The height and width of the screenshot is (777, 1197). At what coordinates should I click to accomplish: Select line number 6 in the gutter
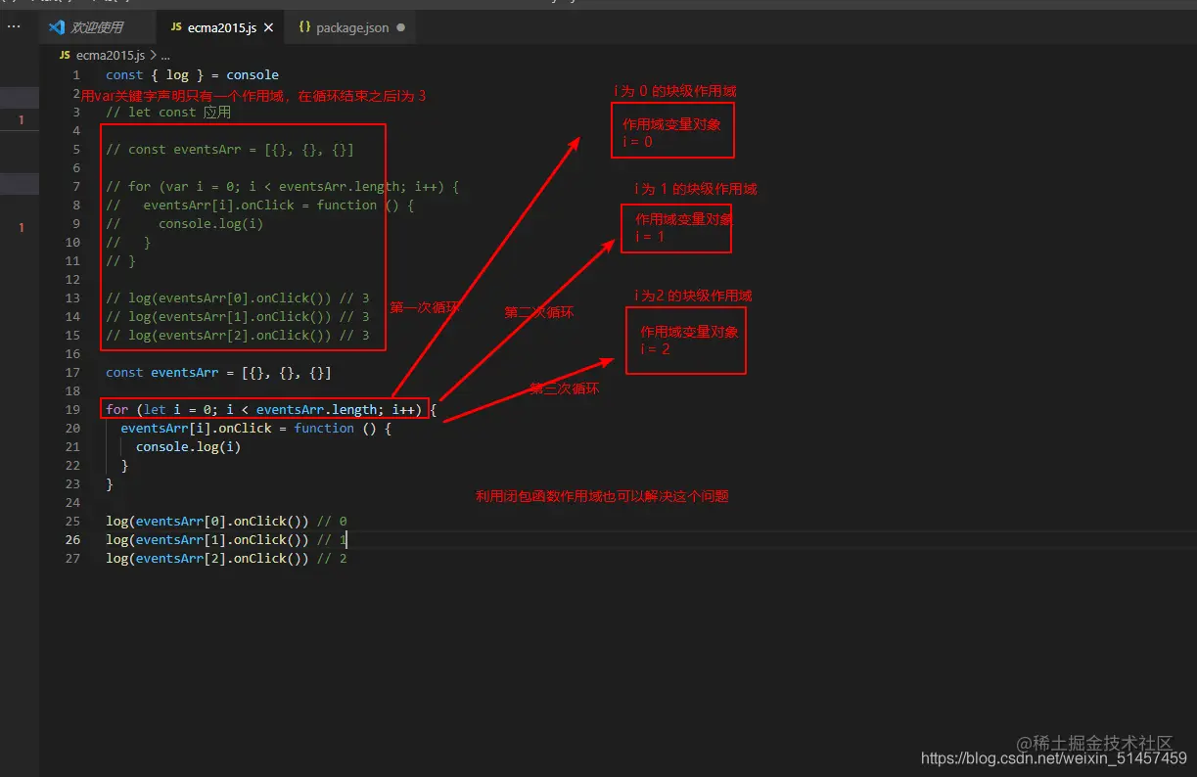pyautogui.click(x=76, y=168)
